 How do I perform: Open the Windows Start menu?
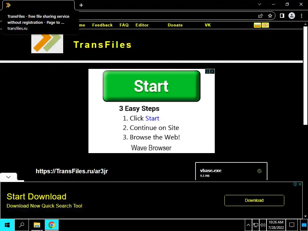coord(7,225)
